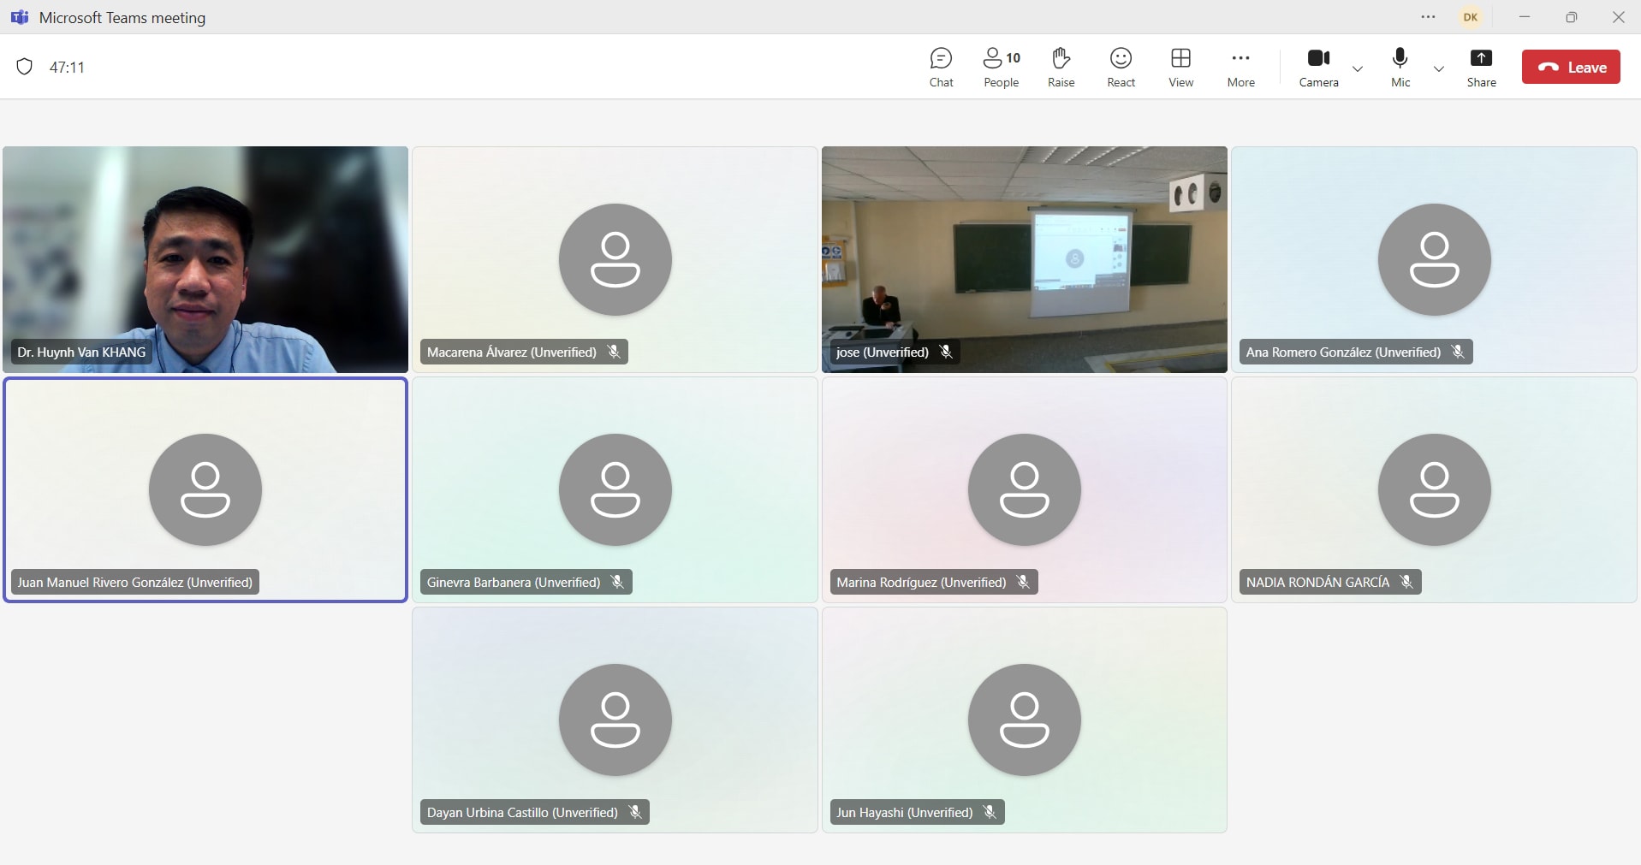This screenshot has height=865, width=1641.
Task: Open title bar ellipsis settings menu
Action: 1428,17
